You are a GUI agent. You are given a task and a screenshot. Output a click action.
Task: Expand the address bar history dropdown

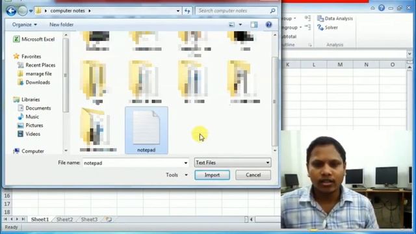coord(177,11)
